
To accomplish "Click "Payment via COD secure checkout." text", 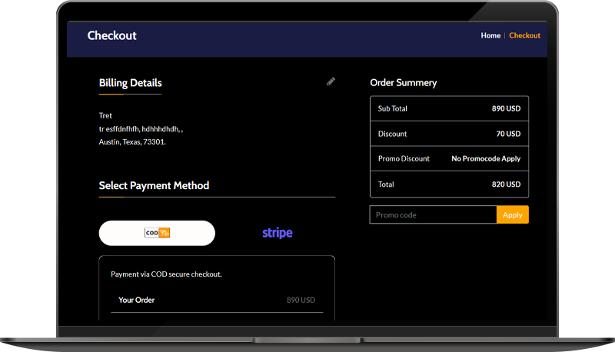I will click(x=166, y=274).
